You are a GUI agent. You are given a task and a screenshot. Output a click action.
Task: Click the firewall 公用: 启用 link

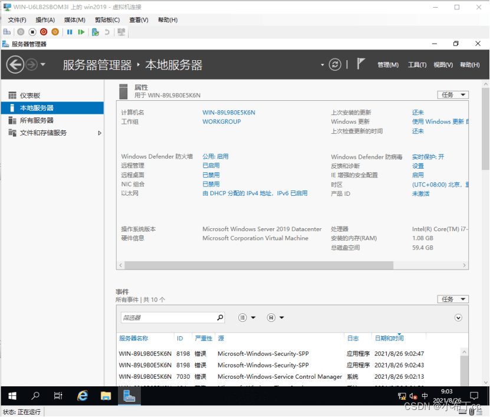point(215,156)
